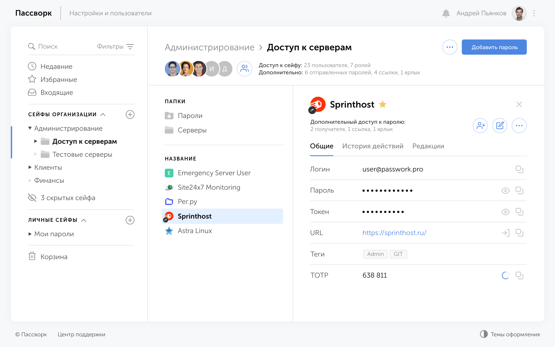Select the Per.py entry
Image resolution: width=555 pixels, height=347 pixels.
point(181,202)
